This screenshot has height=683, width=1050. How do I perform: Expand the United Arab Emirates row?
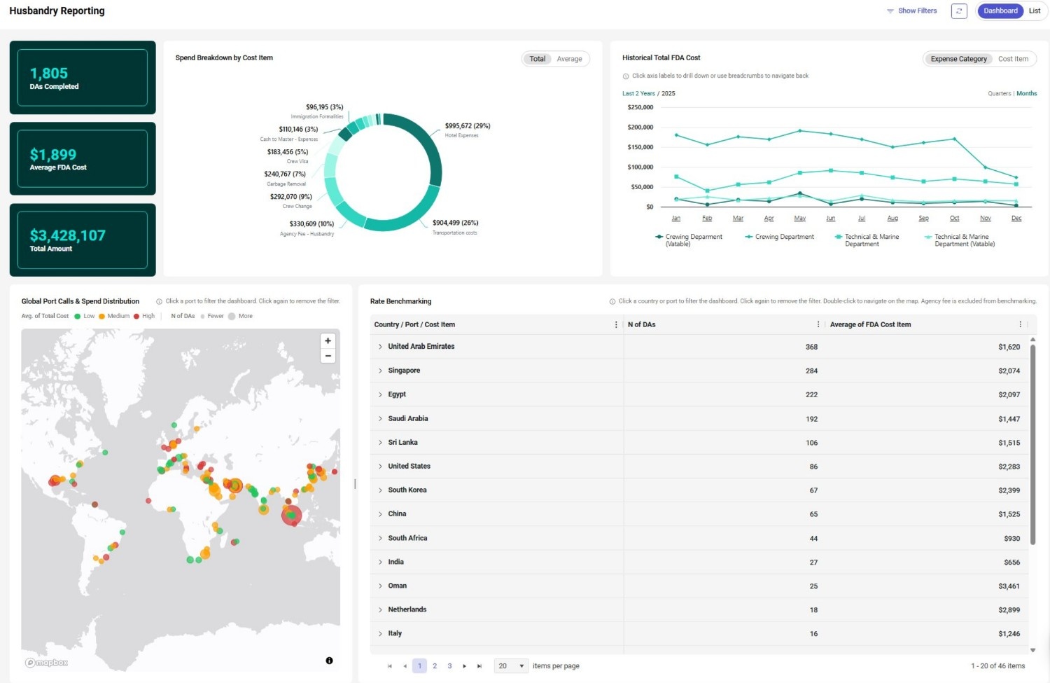click(380, 347)
